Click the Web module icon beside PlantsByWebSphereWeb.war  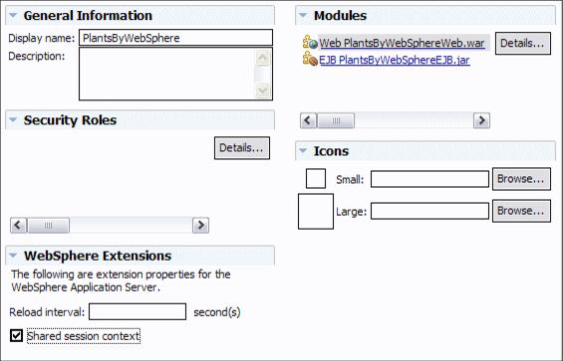(310, 43)
